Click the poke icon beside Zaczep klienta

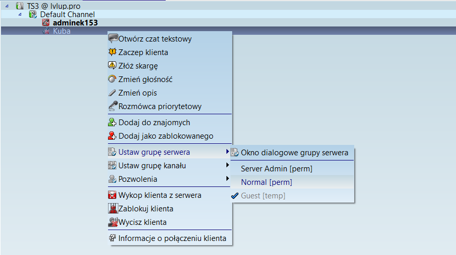tap(112, 52)
